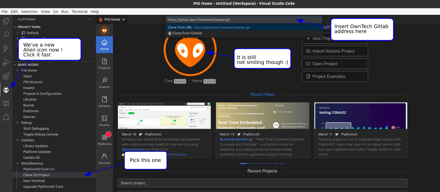Close the PIO Home tab
Image resolution: width=440 pixels, height=192 pixels.
(123, 20)
